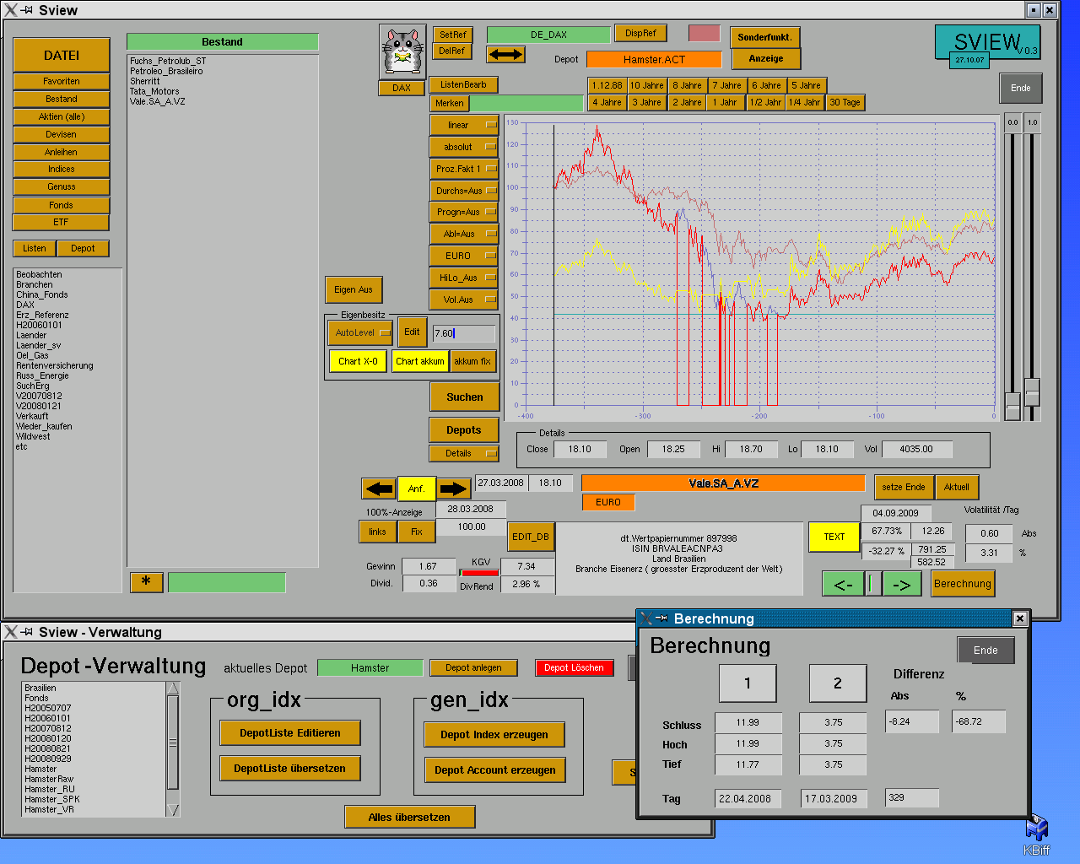
Task: Click the green "<-" step back button
Action: (843, 584)
